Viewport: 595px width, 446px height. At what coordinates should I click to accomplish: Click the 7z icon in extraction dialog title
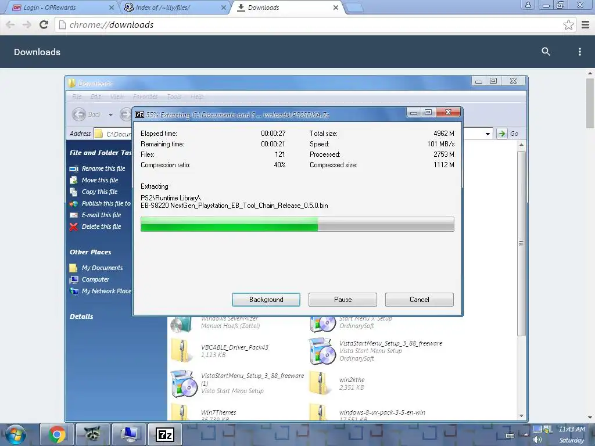(x=139, y=114)
